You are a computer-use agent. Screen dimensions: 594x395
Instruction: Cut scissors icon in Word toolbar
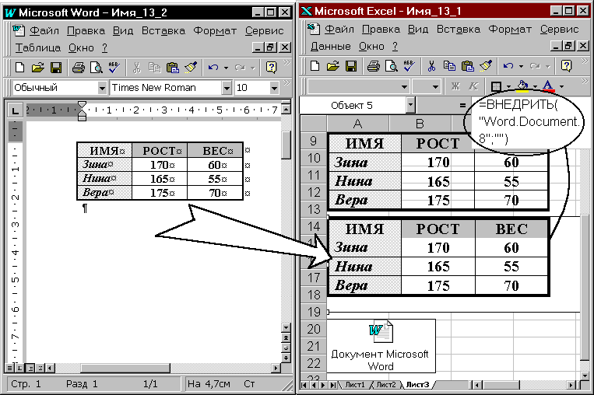136,68
